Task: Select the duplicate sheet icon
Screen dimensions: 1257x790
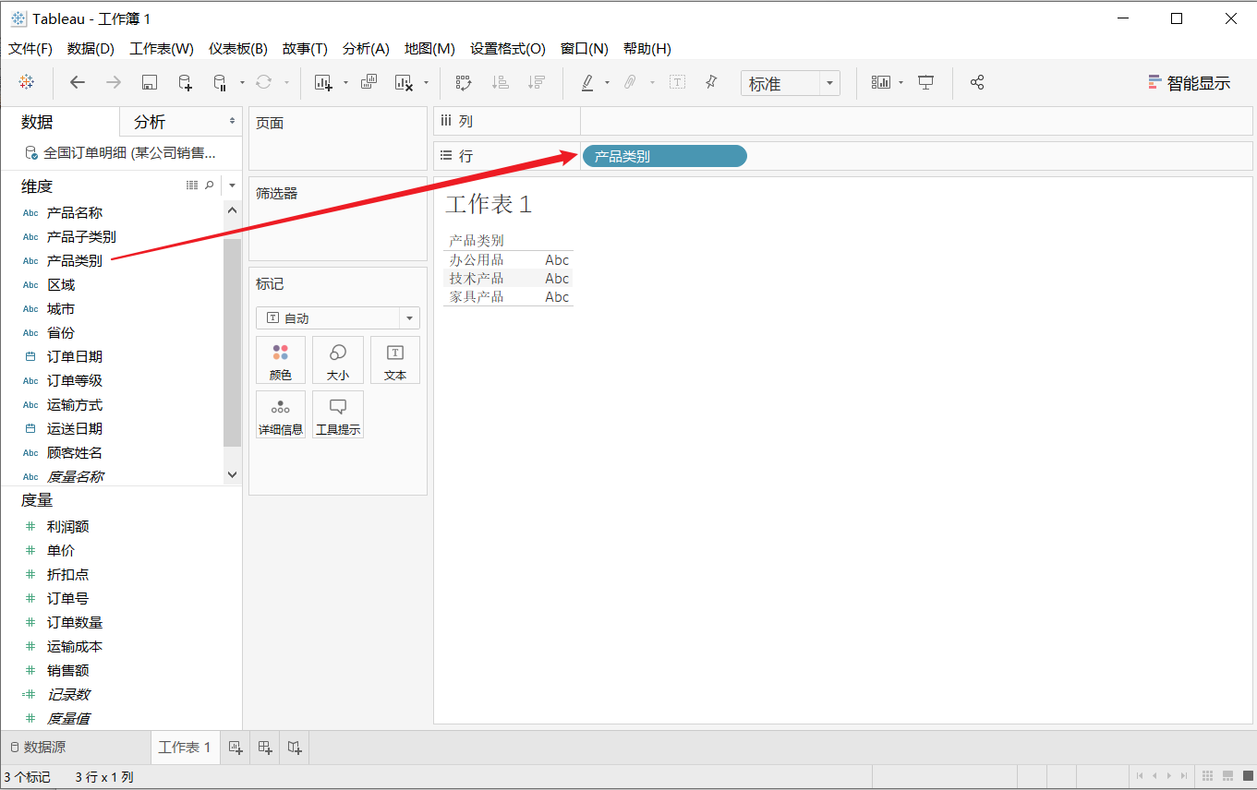Action: [369, 82]
